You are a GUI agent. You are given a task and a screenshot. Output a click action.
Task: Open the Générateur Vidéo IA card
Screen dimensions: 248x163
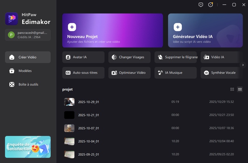pyautogui.click(x=205, y=30)
